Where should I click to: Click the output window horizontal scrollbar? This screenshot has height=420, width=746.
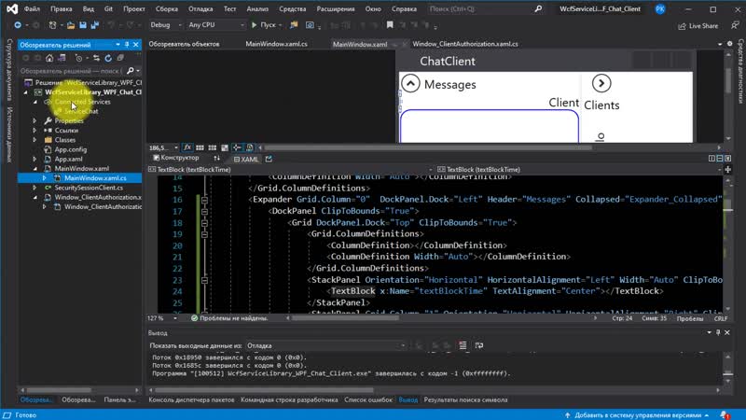tap(264, 390)
